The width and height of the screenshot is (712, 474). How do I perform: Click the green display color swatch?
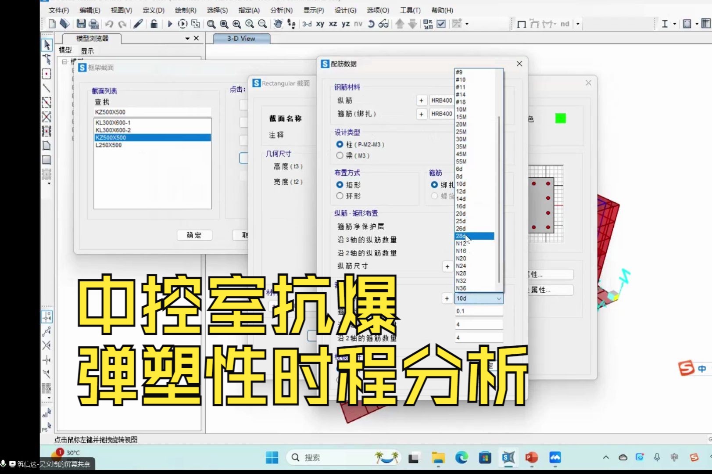pos(561,118)
